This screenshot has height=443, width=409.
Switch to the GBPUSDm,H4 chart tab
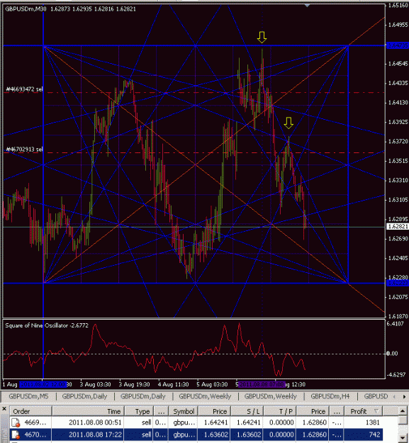(x=330, y=396)
